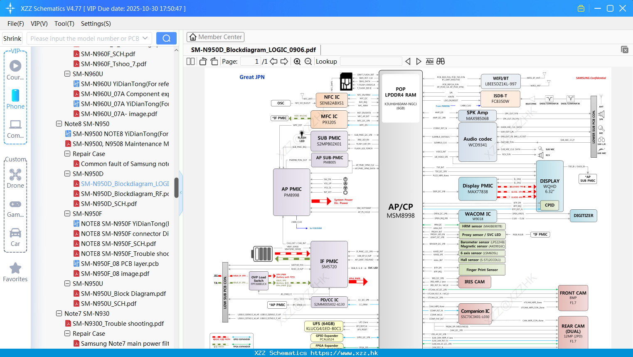
Task: Open the Courses sidebar icon
Action: point(15,69)
